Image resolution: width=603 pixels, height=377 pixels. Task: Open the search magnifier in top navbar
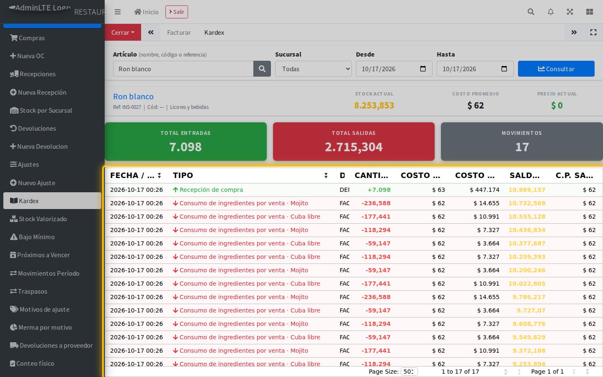pos(531,12)
